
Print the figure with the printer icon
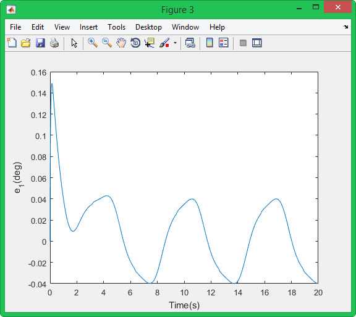tap(54, 43)
